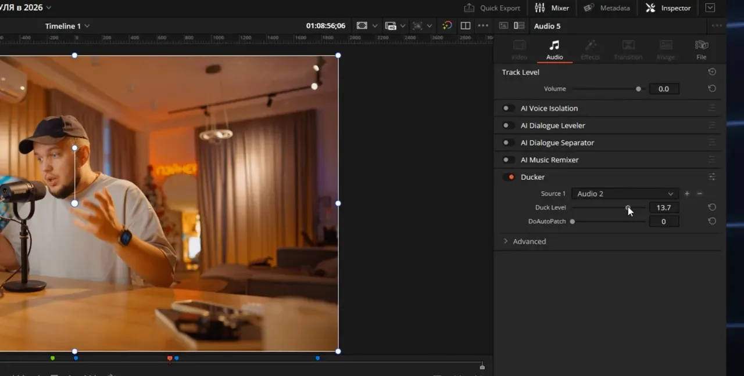The width and height of the screenshot is (744, 376).
Task: Disable the Ducker toggle
Action: pos(509,177)
